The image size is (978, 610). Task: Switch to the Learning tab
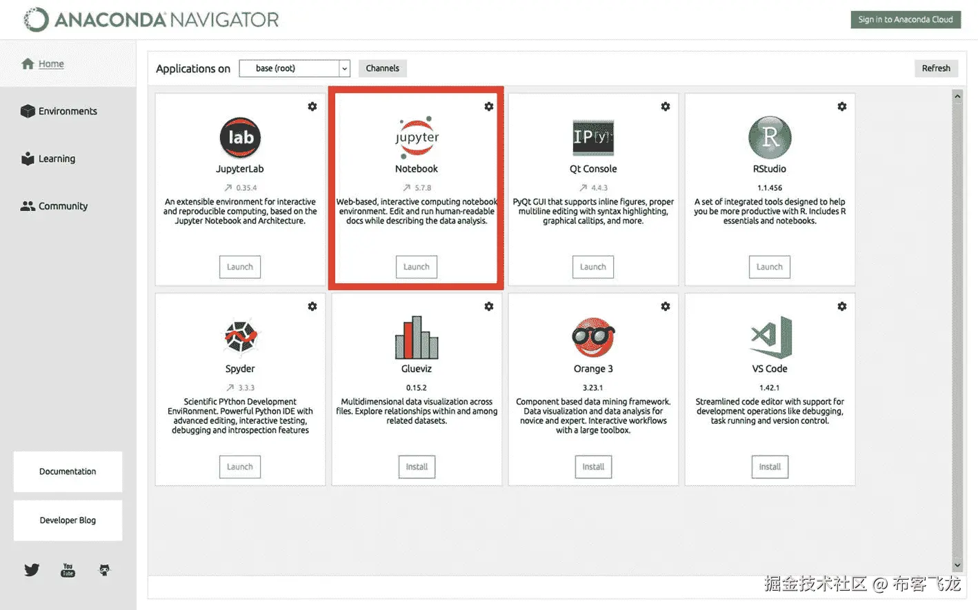click(x=57, y=159)
